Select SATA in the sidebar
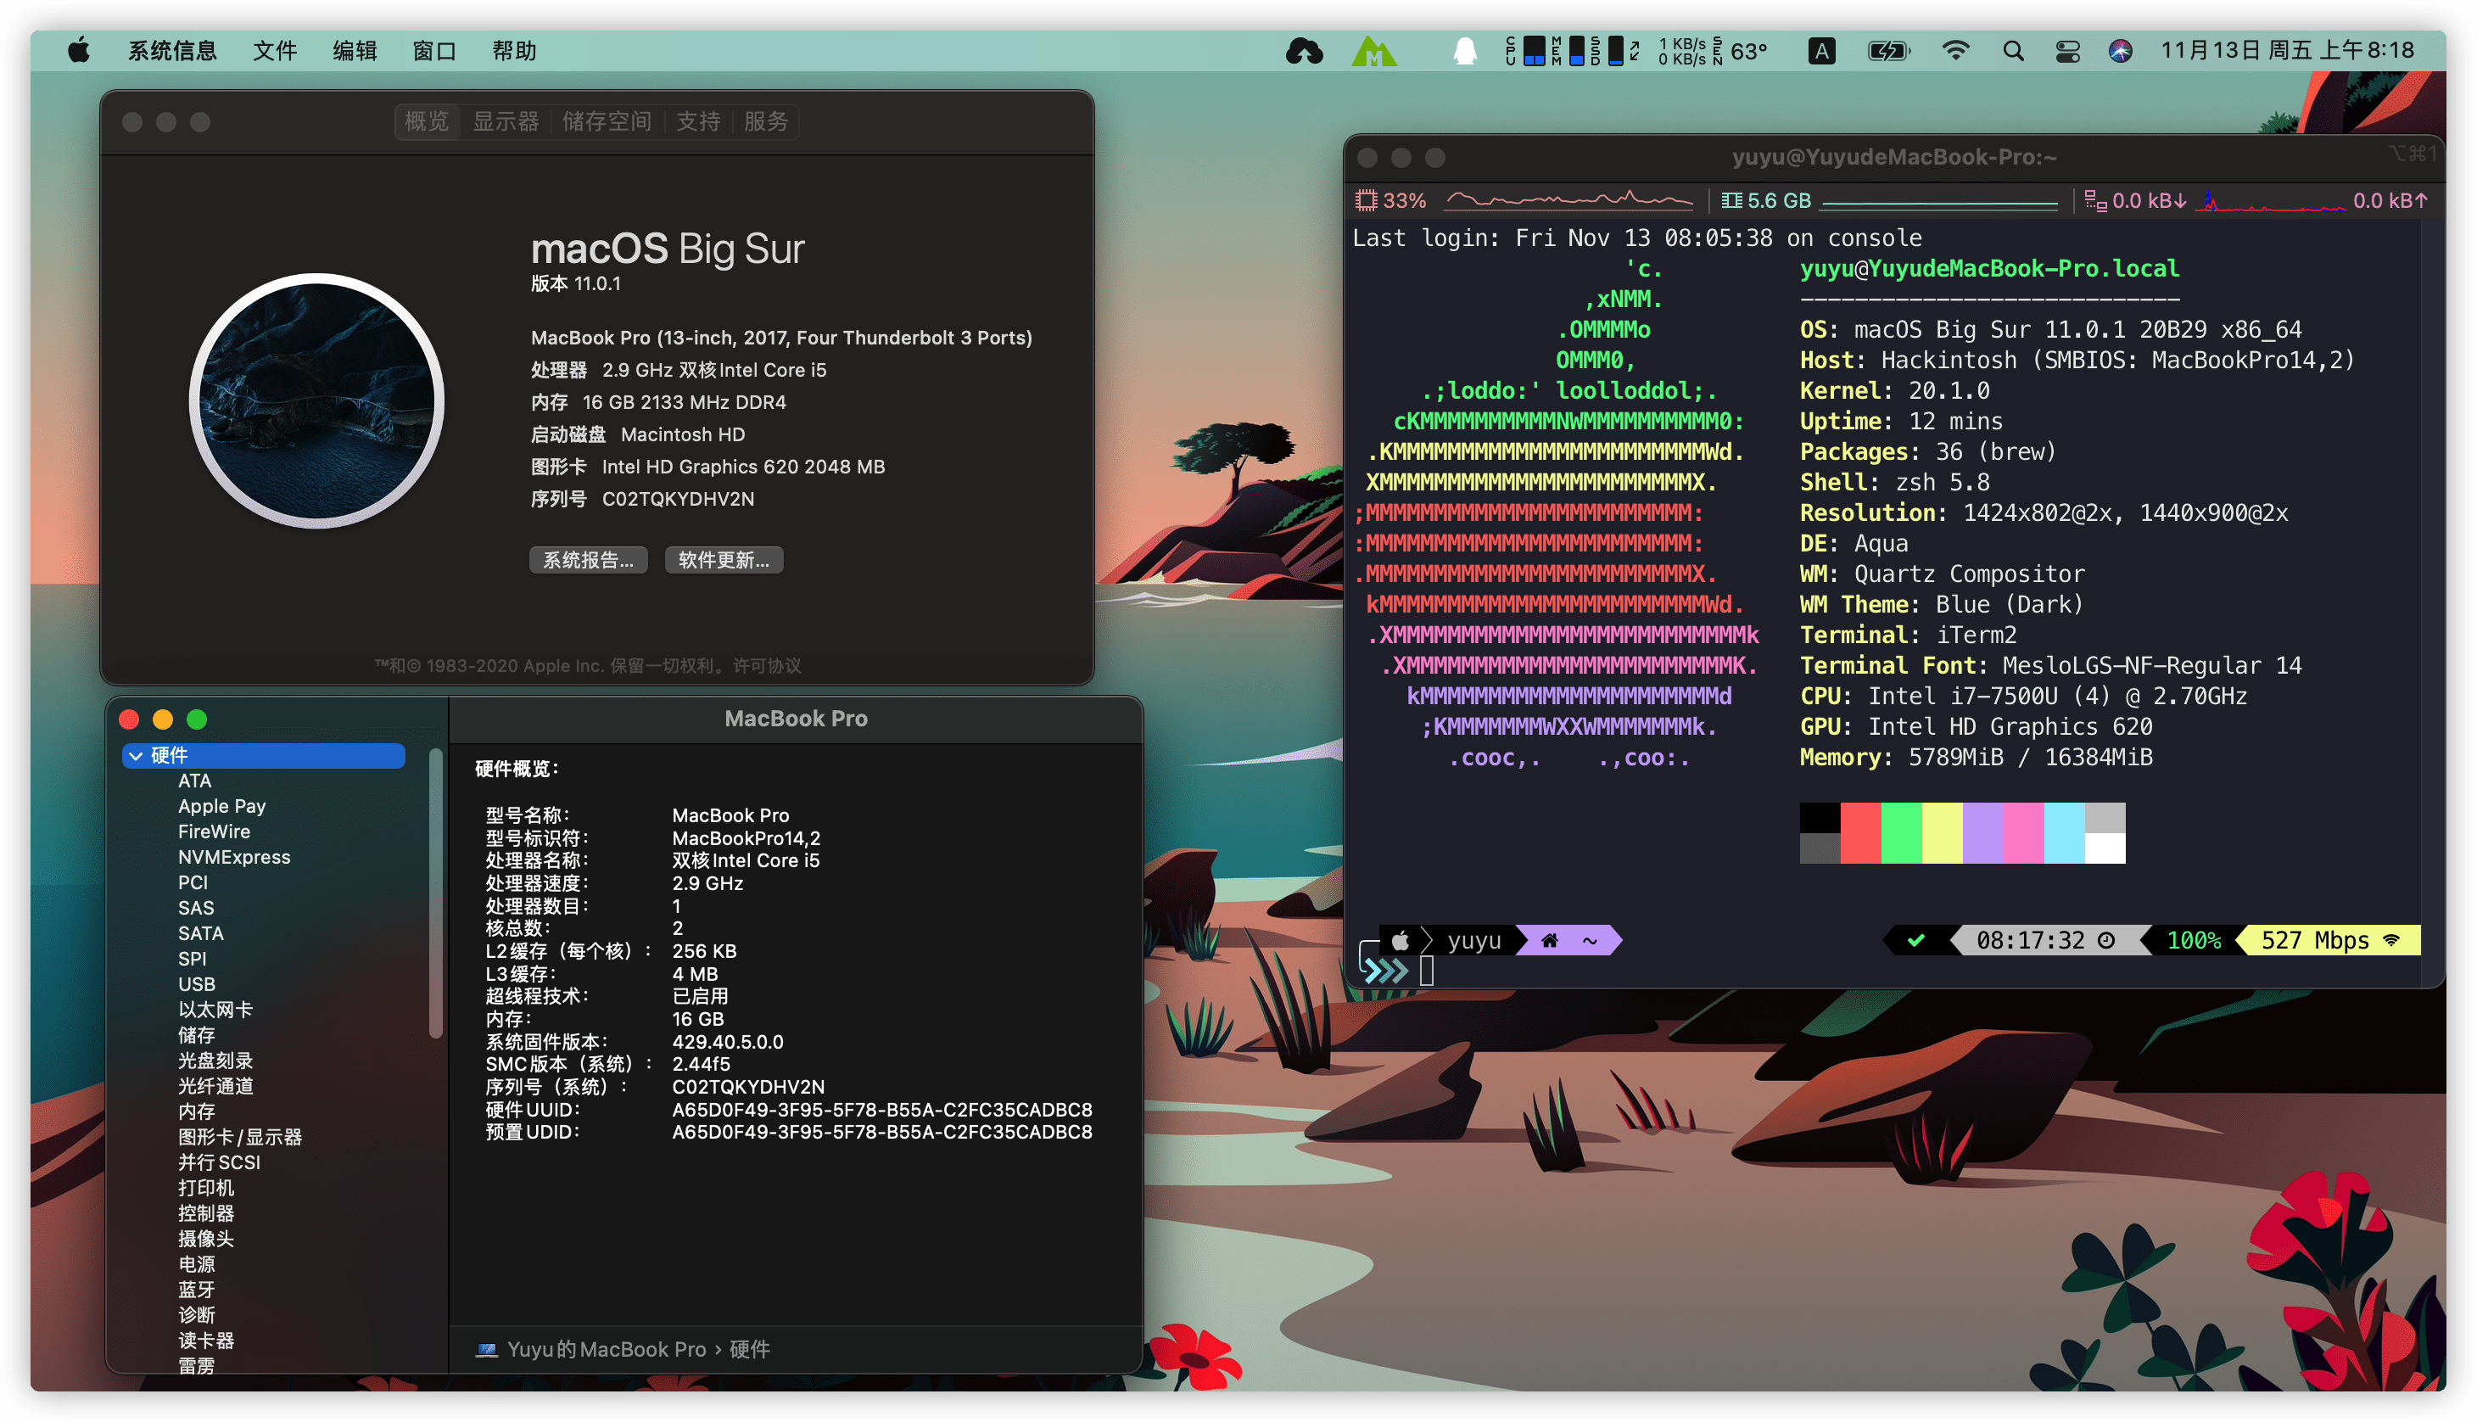Viewport: 2477px width, 1422px height. [x=200, y=932]
